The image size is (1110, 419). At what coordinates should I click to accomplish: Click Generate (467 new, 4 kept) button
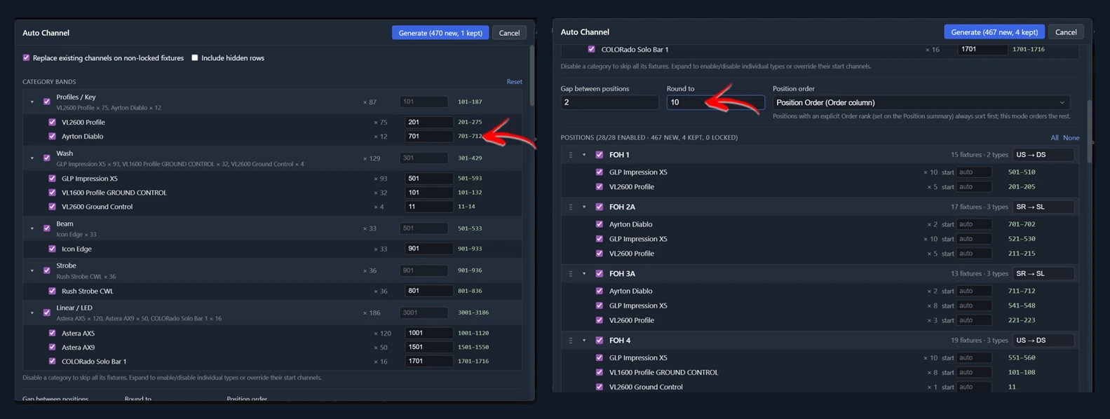994,32
